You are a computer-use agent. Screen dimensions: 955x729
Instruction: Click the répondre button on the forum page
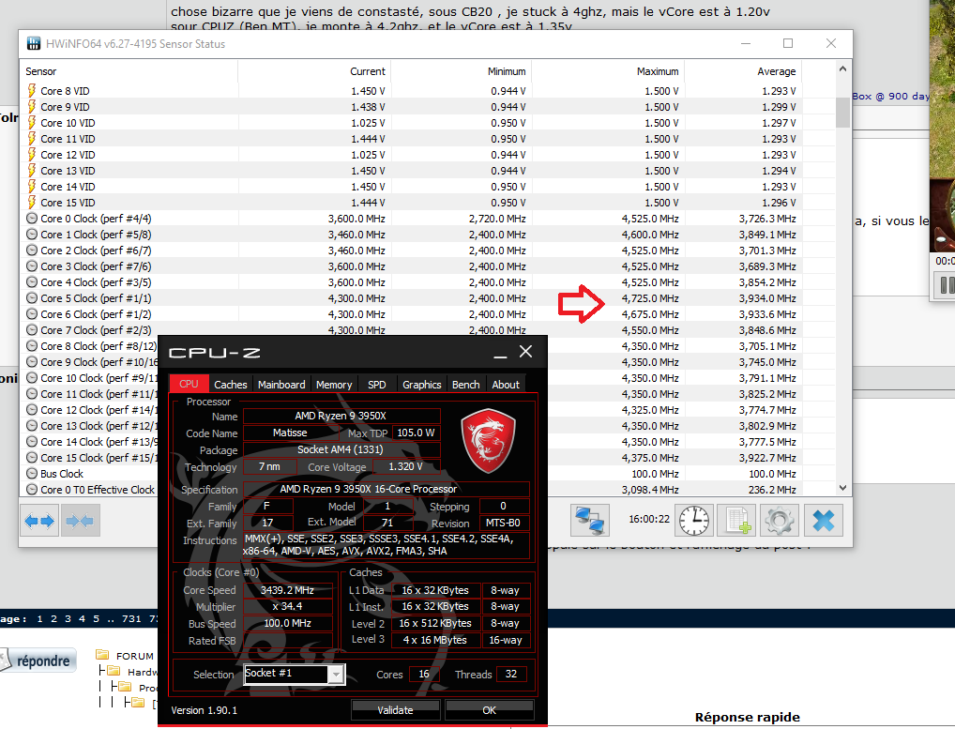38,661
